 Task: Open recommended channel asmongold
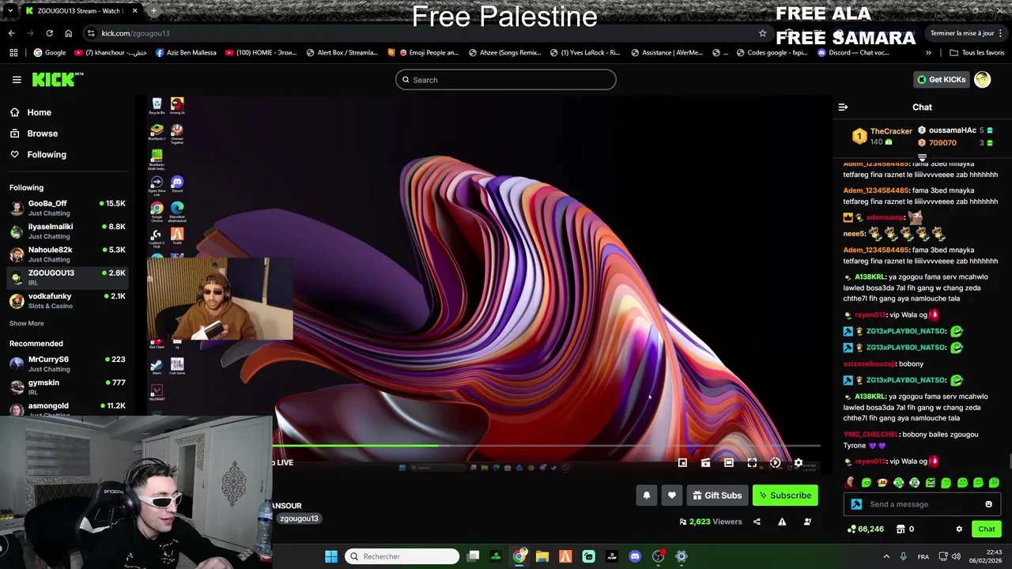pos(67,408)
